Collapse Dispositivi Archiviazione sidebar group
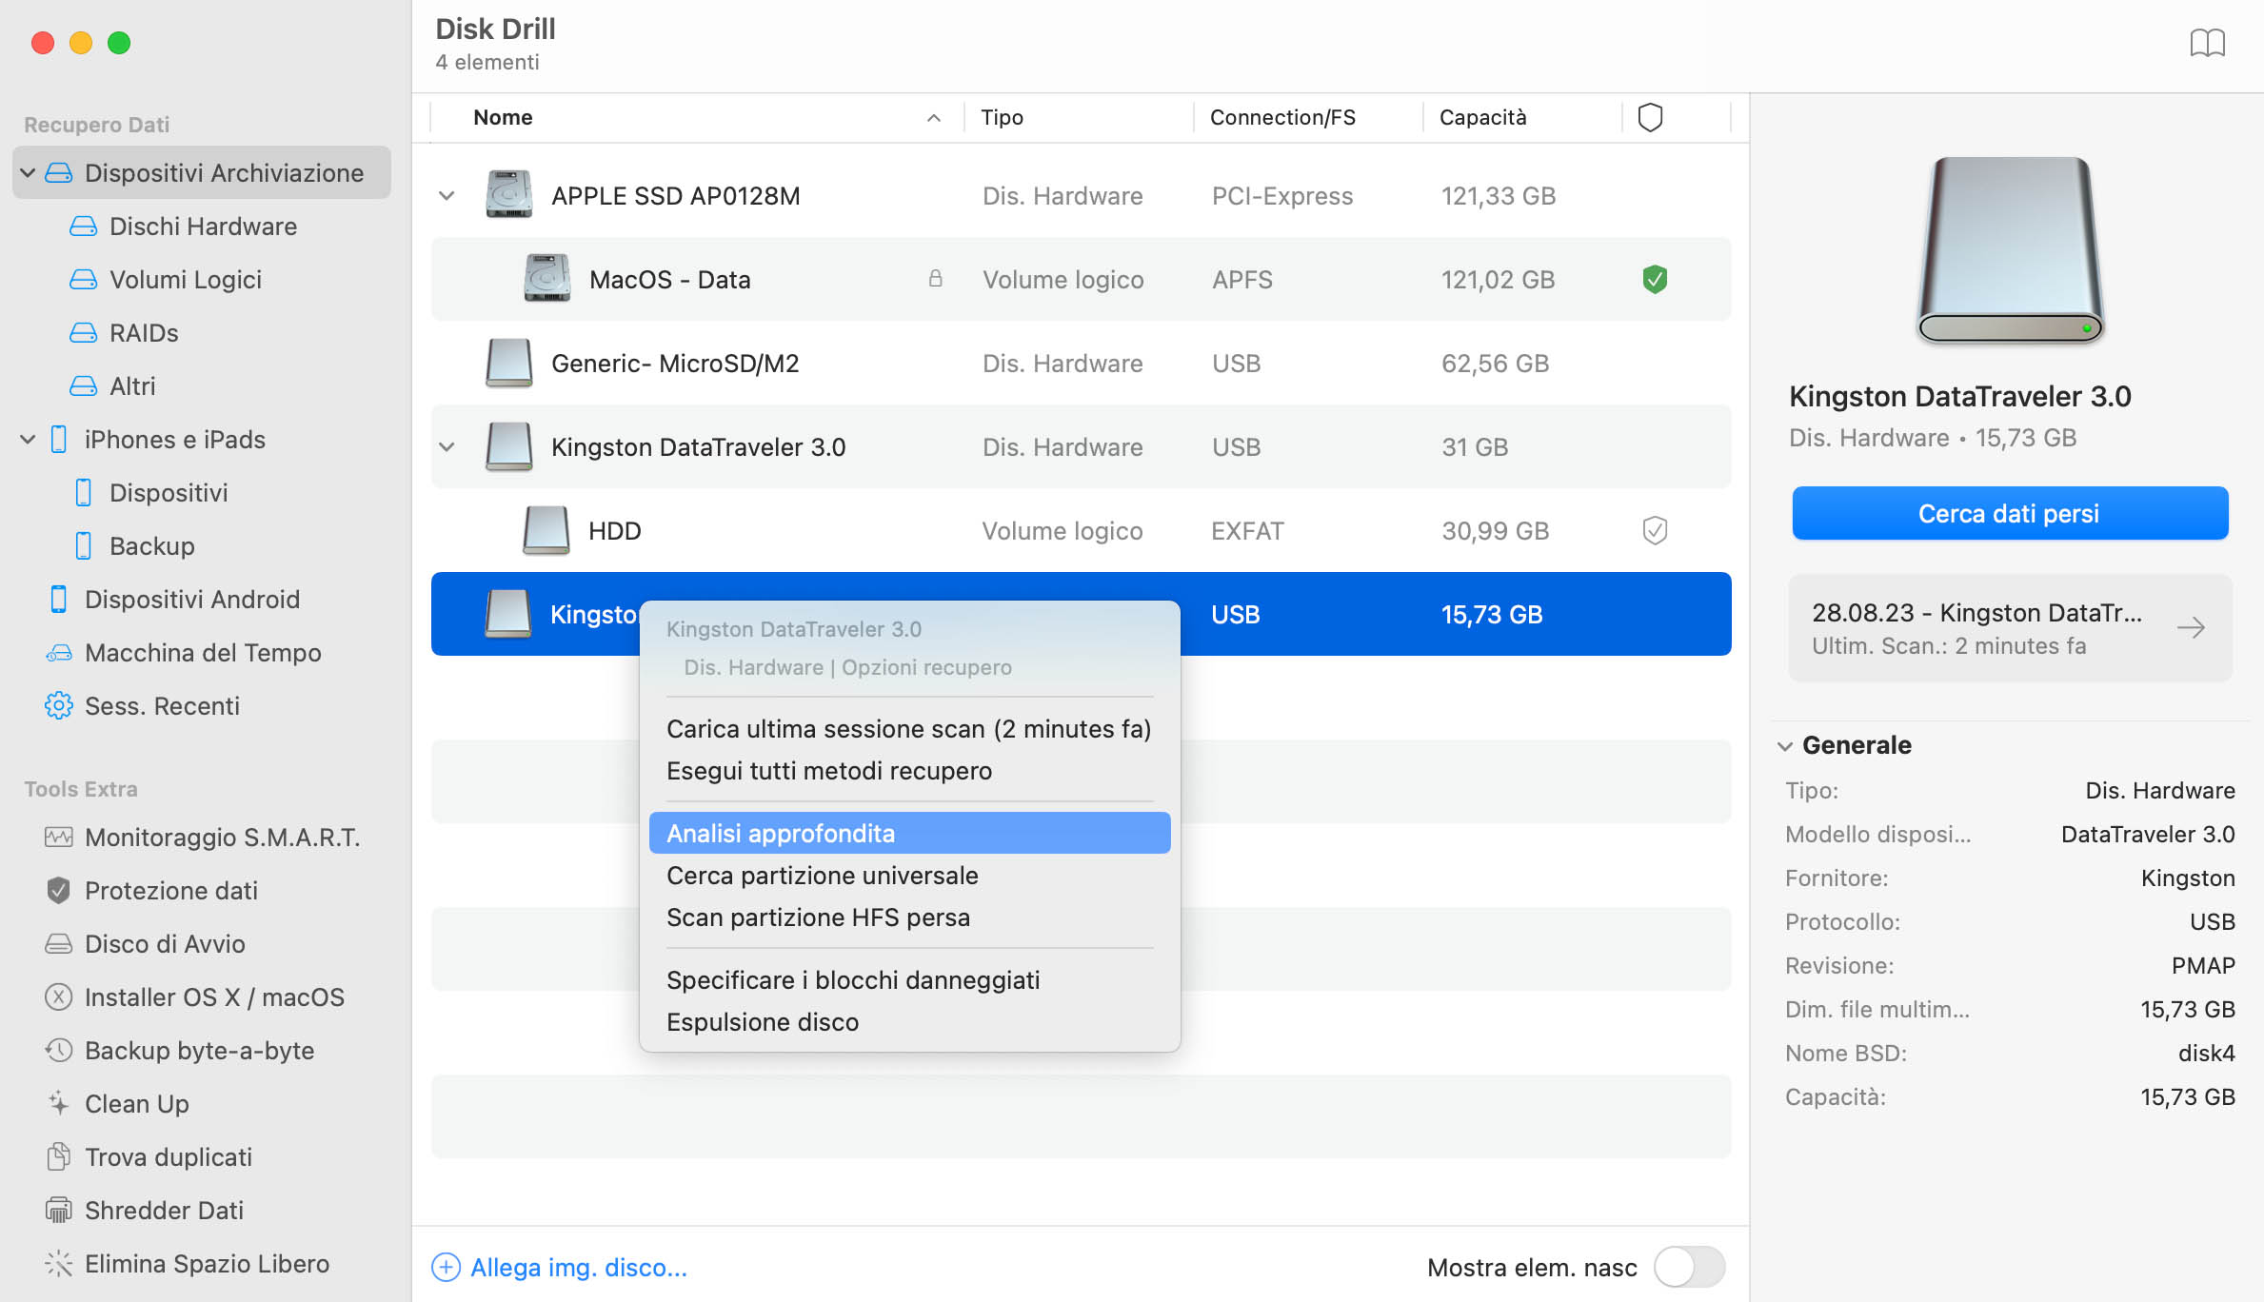 coord(28,173)
